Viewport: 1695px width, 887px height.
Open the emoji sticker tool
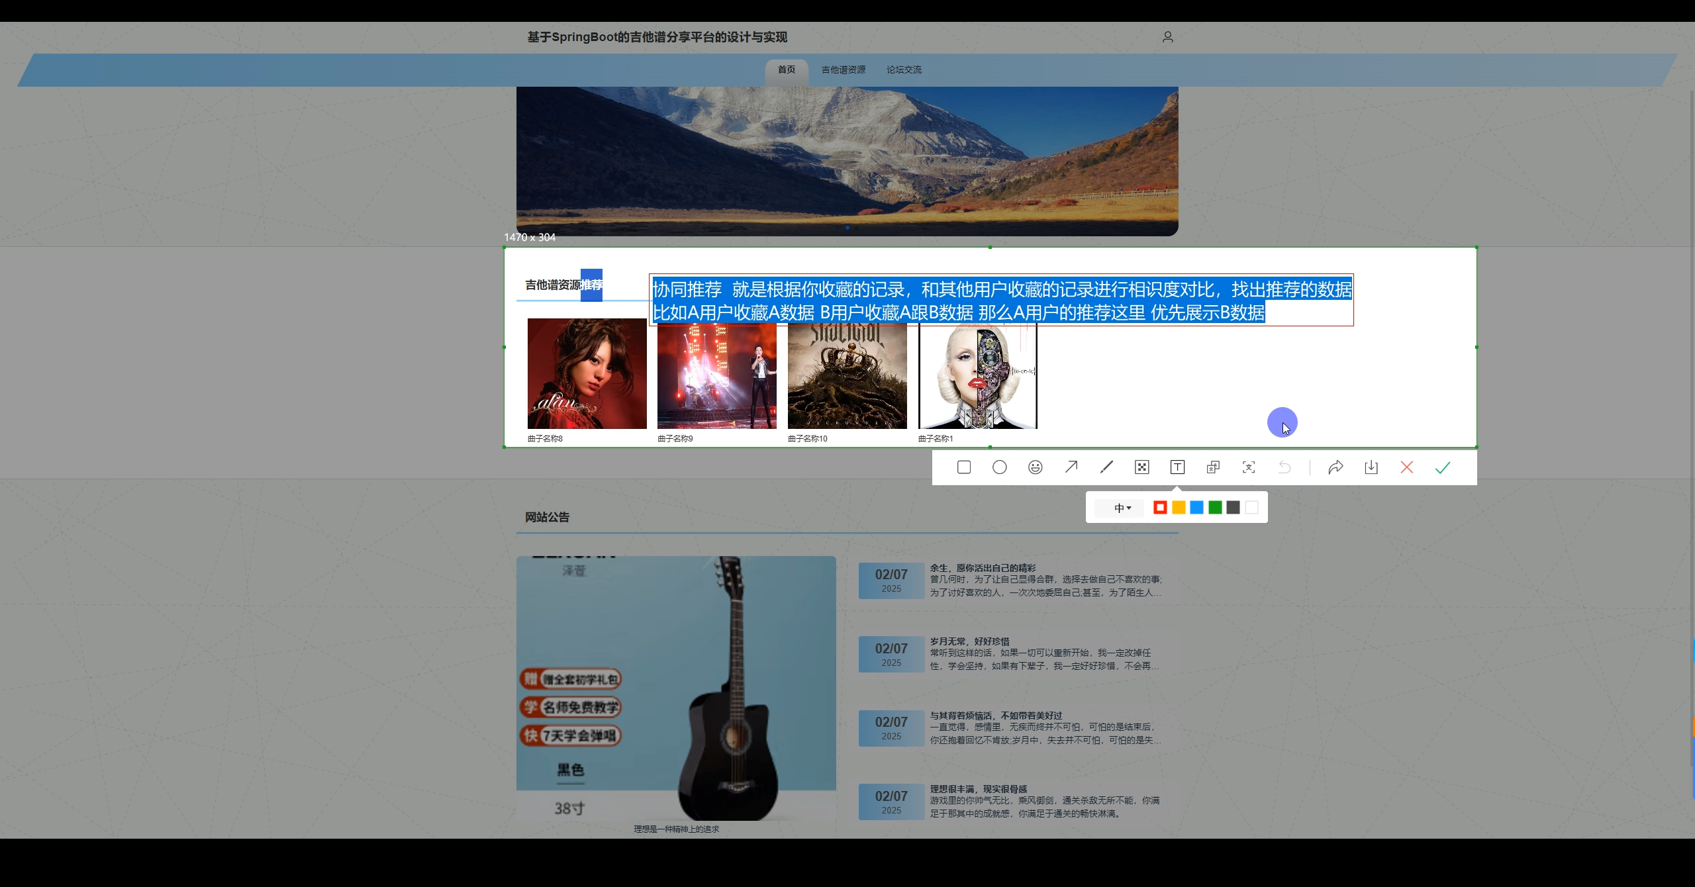coord(1036,467)
